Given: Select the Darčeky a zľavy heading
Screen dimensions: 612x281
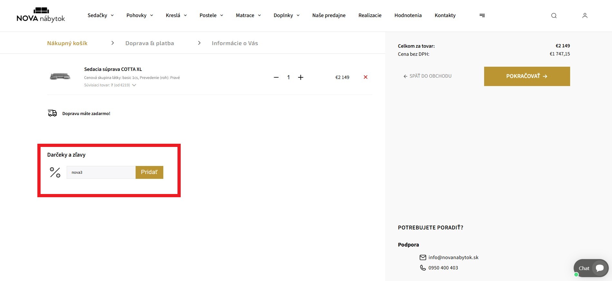Looking at the screenshot, I should (x=66, y=155).
